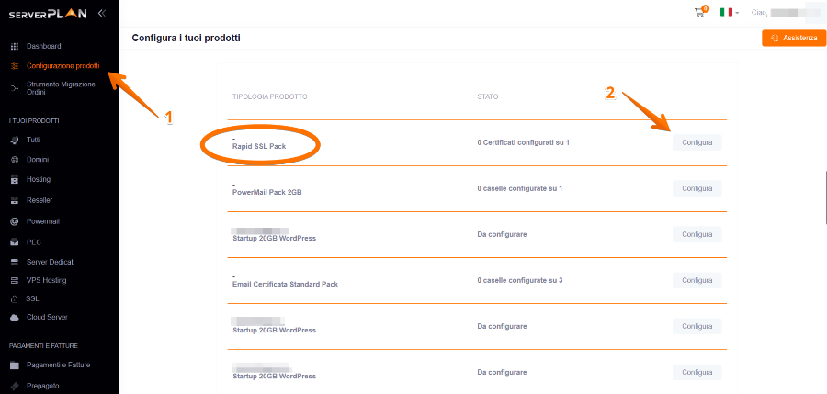Open the shopping cart icon
Viewport: 827px width, 394px height.
pyautogui.click(x=700, y=13)
